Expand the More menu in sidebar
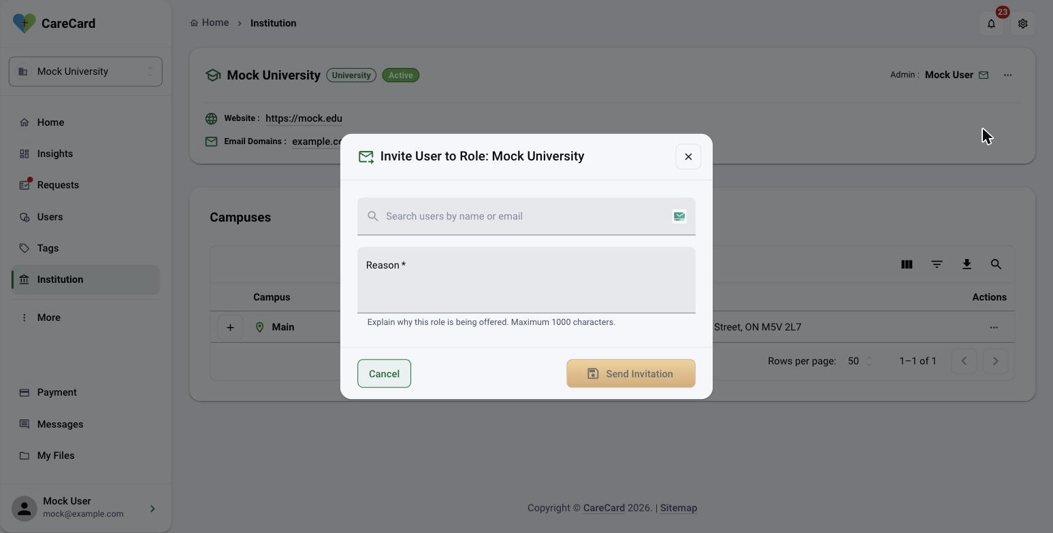 [86, 317]
